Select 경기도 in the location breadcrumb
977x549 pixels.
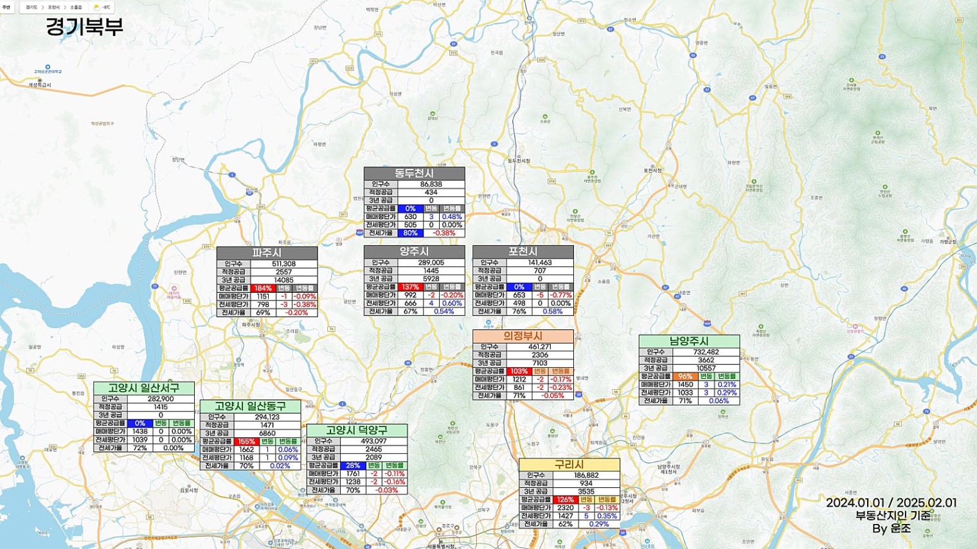point(31,7)
